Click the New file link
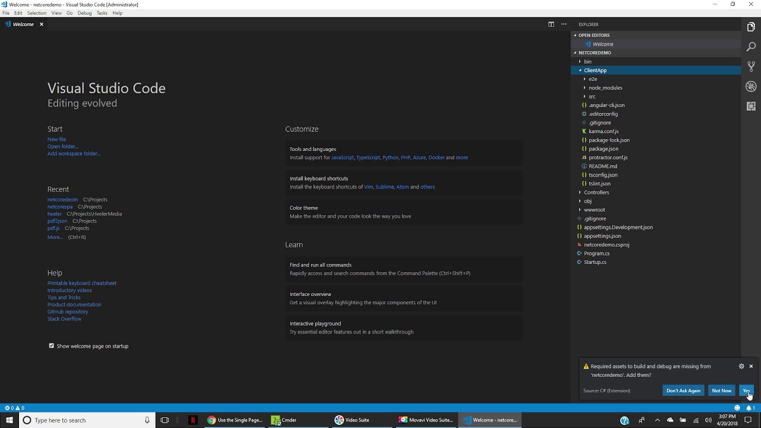Viewport: 761px width, 428px height. (56, 139)
